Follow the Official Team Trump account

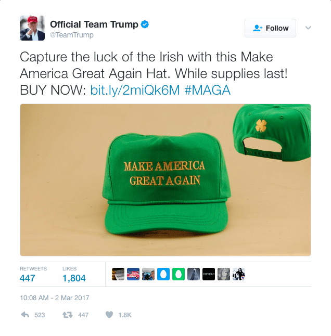point(270,28)
